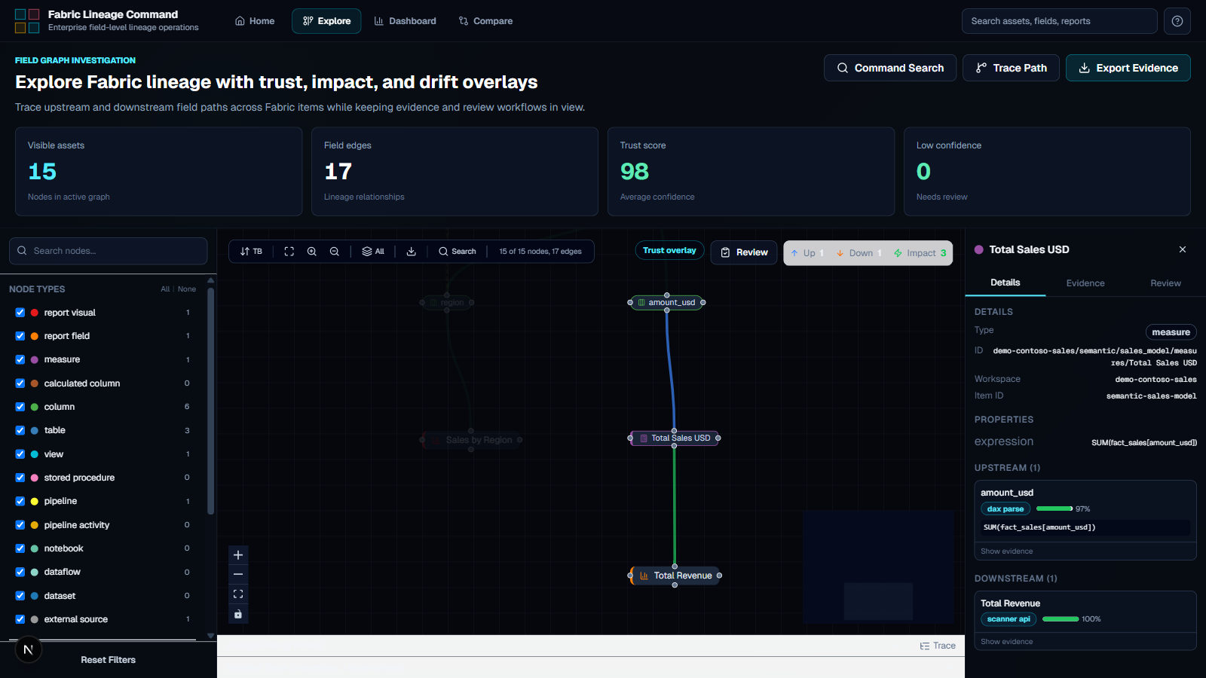Click Export Evidence button
Viewport: 1206px width, 678px height.
1128,68
